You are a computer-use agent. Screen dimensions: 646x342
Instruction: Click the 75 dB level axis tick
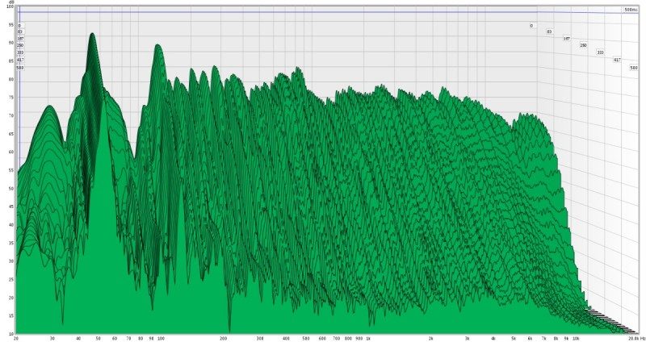11,98
